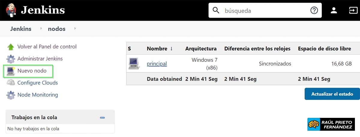Click the Administrar Jenkins gear icon
Viewport: 360px width, 137px height.
(x=11, y=59)
